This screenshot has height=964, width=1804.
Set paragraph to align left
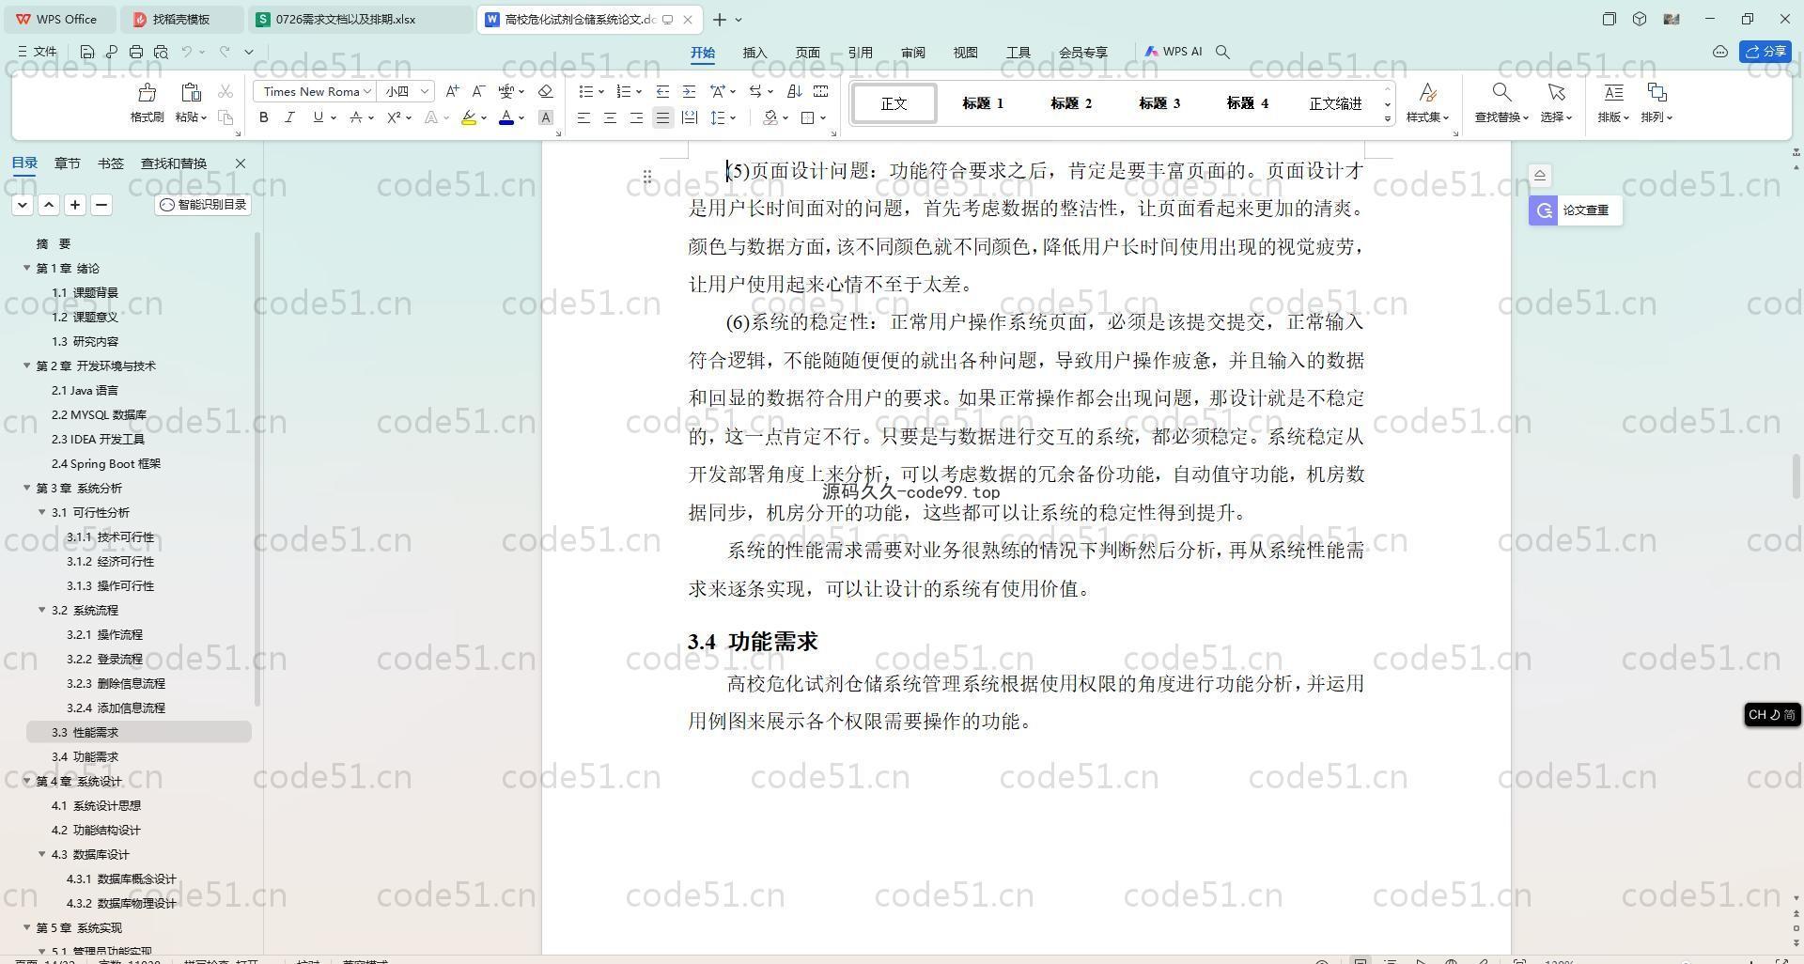click(583, 117)
